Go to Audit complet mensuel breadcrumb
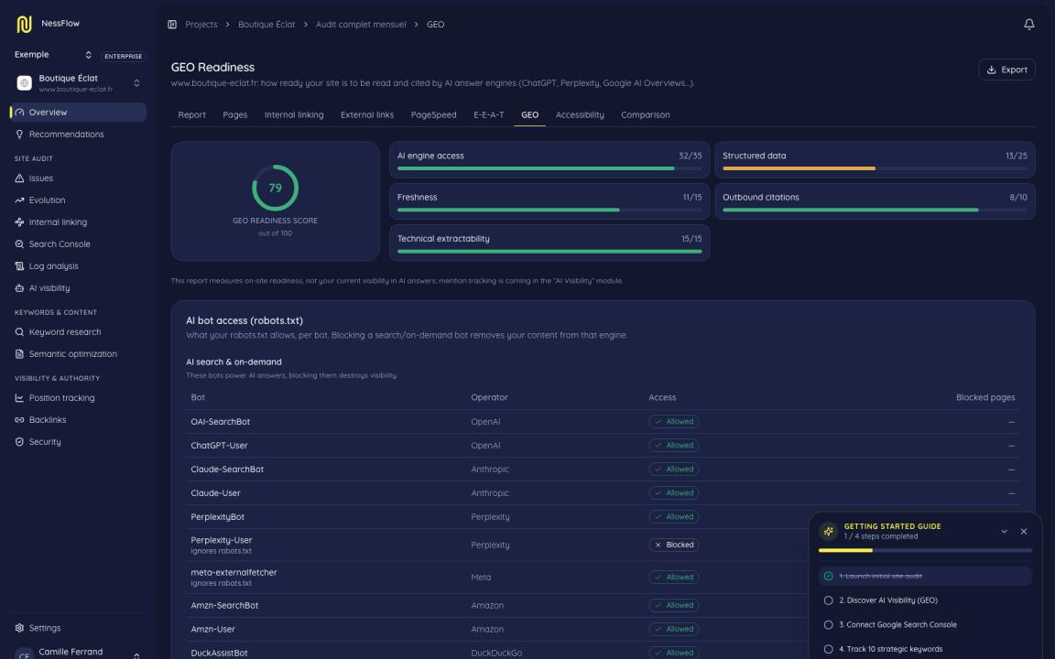Screen dimensions: 1055x659 (361, 24)
